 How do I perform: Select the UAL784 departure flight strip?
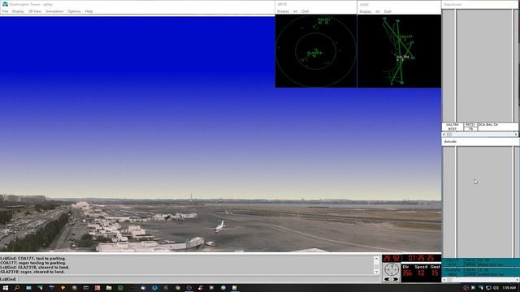tap(480, 127)
